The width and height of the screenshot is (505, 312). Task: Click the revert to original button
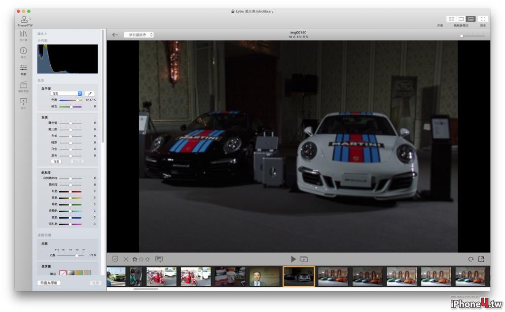[x=49, y=283]
